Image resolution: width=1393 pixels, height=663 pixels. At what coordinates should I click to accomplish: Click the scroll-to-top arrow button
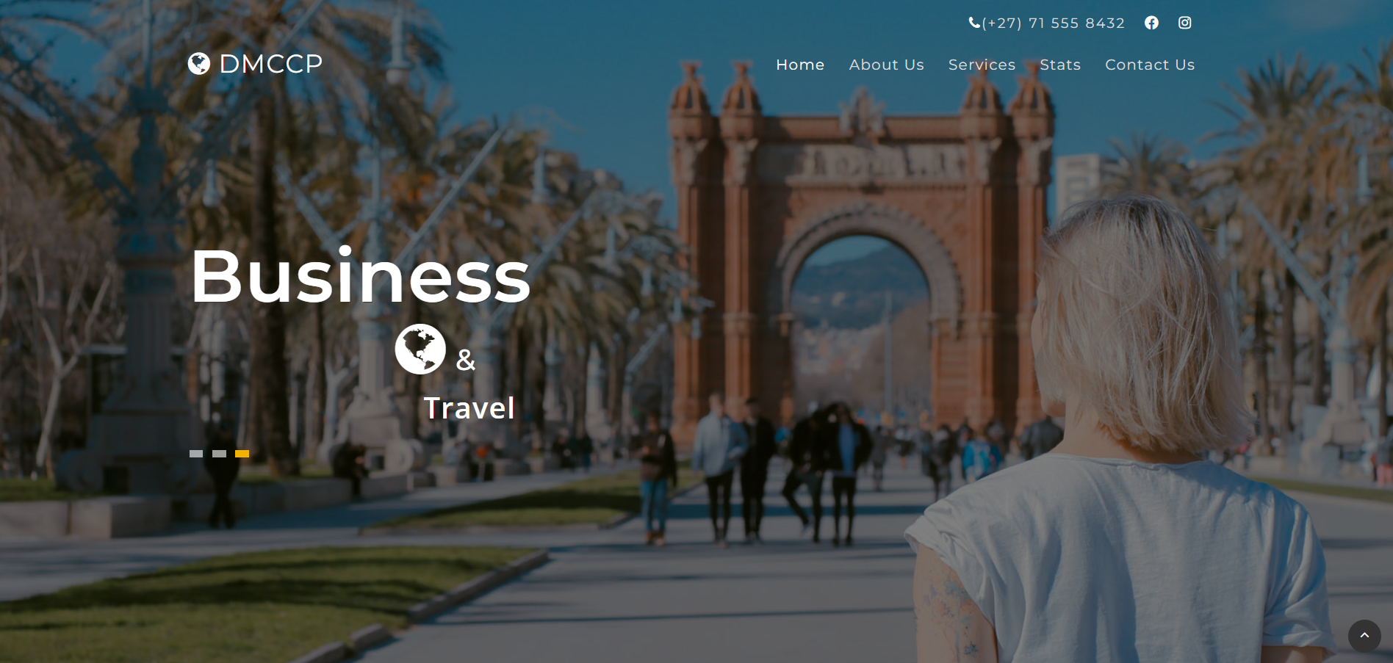[x=1364, y=636]
